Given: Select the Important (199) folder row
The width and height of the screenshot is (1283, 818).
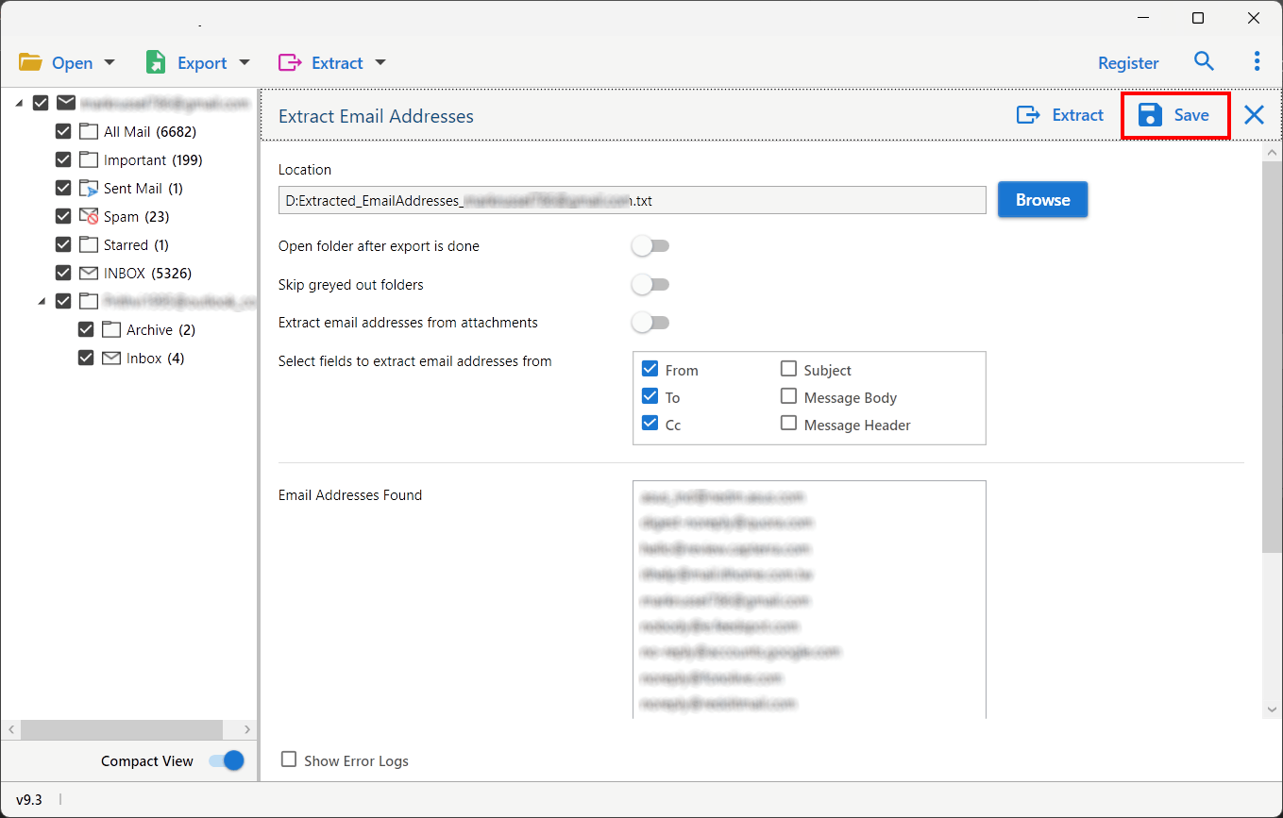Looking at the screenshot, I should pos(153,159).
